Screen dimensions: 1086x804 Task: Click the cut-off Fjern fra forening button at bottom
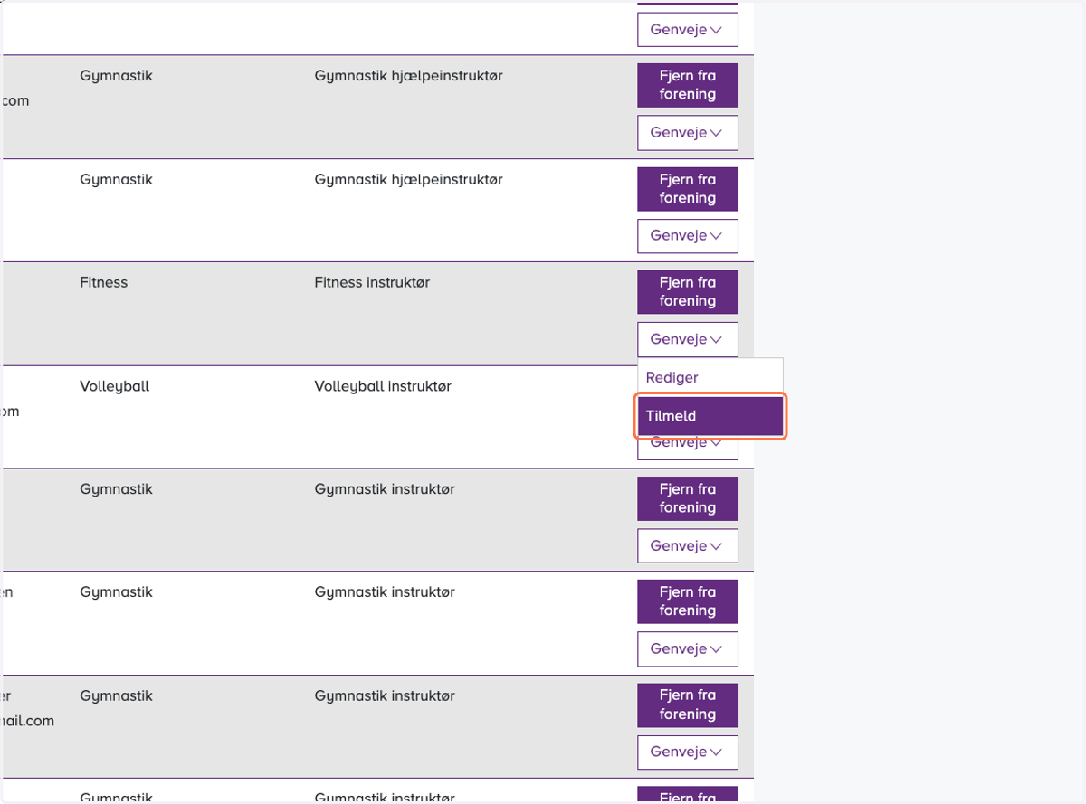pyautogui.click(x=688, y=794)
